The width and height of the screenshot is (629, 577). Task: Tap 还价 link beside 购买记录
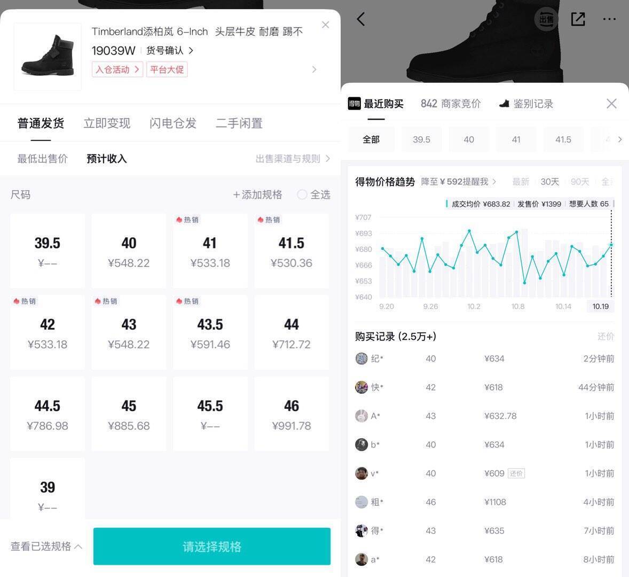point(606,336)
